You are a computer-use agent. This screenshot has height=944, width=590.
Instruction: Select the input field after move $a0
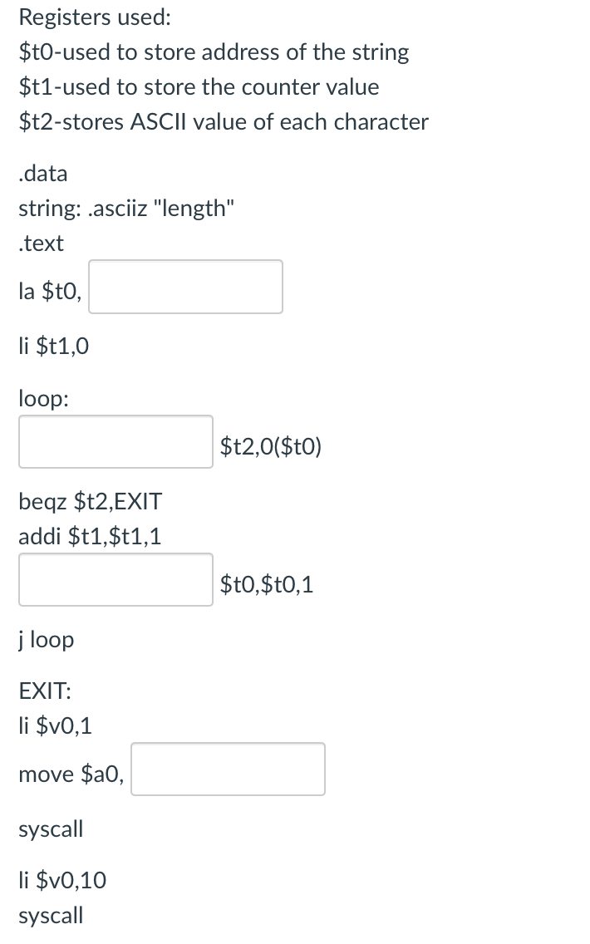[228, 769]
